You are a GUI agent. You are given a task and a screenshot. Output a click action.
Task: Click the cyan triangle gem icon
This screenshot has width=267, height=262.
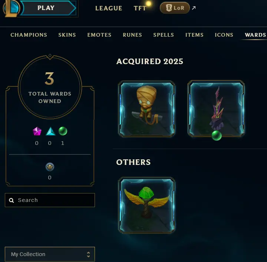coord(50,131)
